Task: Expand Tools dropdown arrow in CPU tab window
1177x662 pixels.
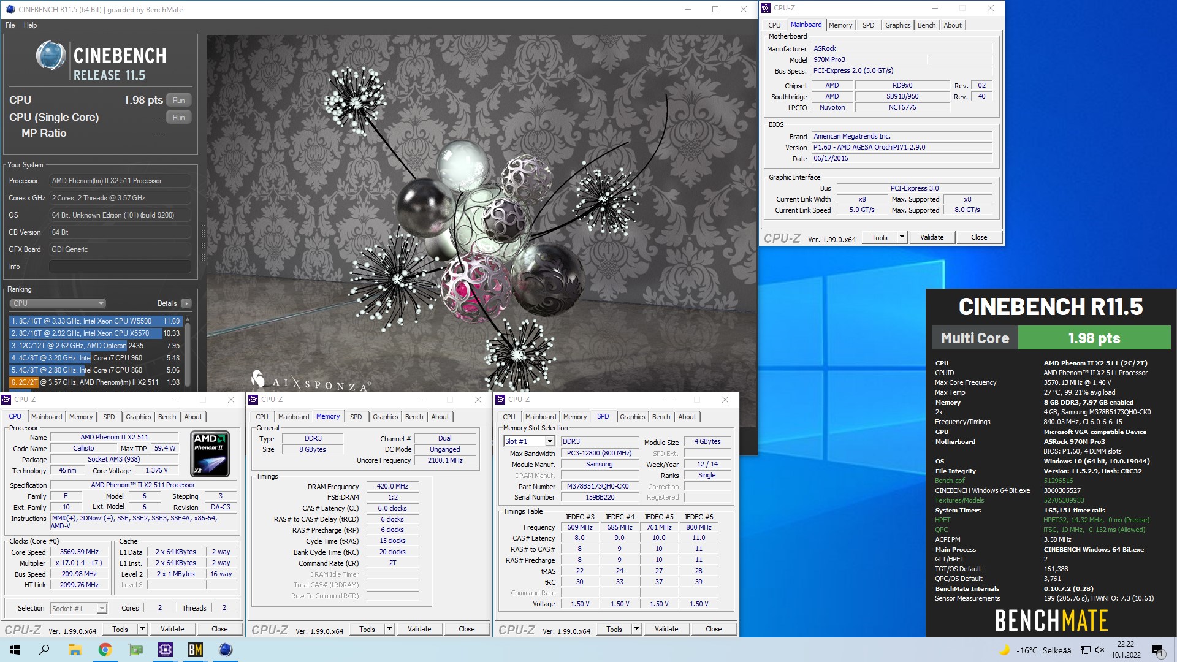Action: (x=142, y=629)
